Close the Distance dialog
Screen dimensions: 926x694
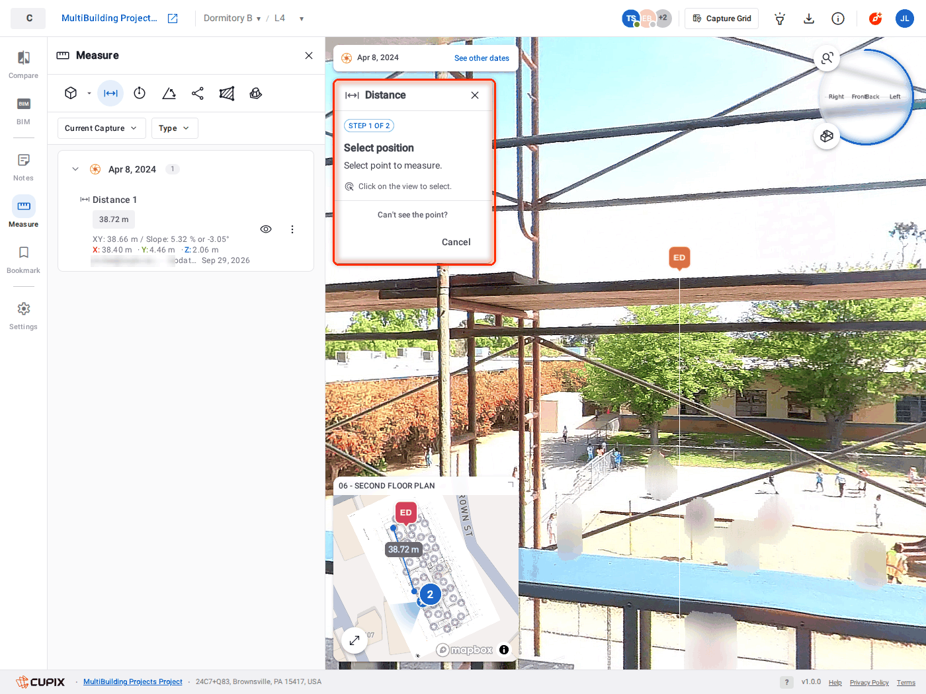[475, 95]
